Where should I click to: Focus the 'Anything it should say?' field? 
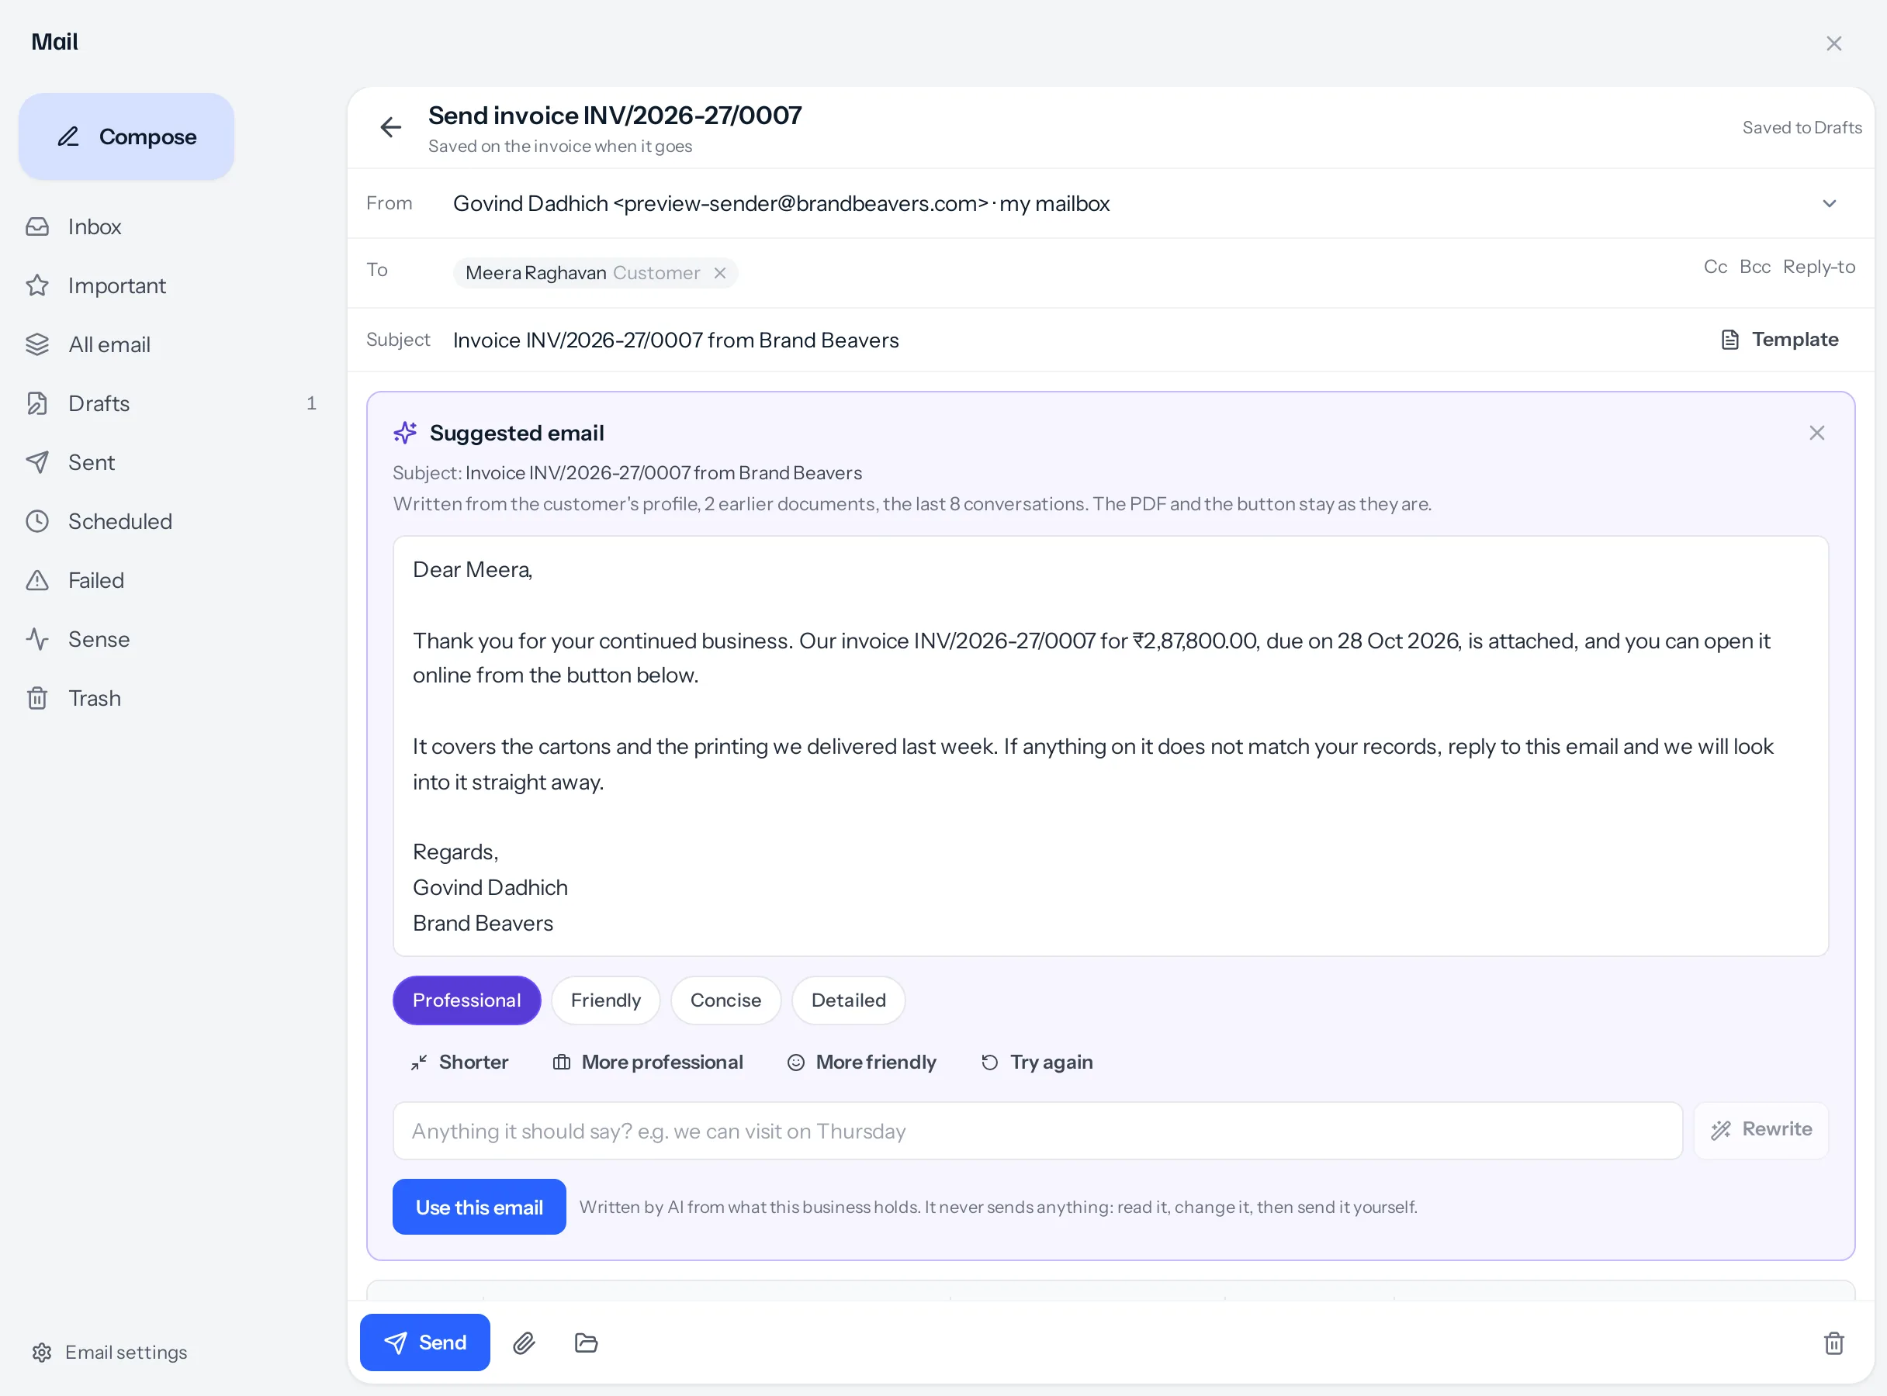[1038, 1132]
